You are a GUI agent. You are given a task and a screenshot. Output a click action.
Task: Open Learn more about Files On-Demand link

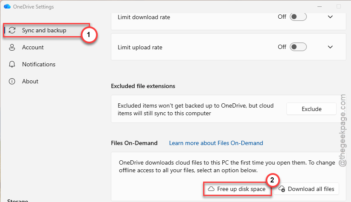[216, 143]
